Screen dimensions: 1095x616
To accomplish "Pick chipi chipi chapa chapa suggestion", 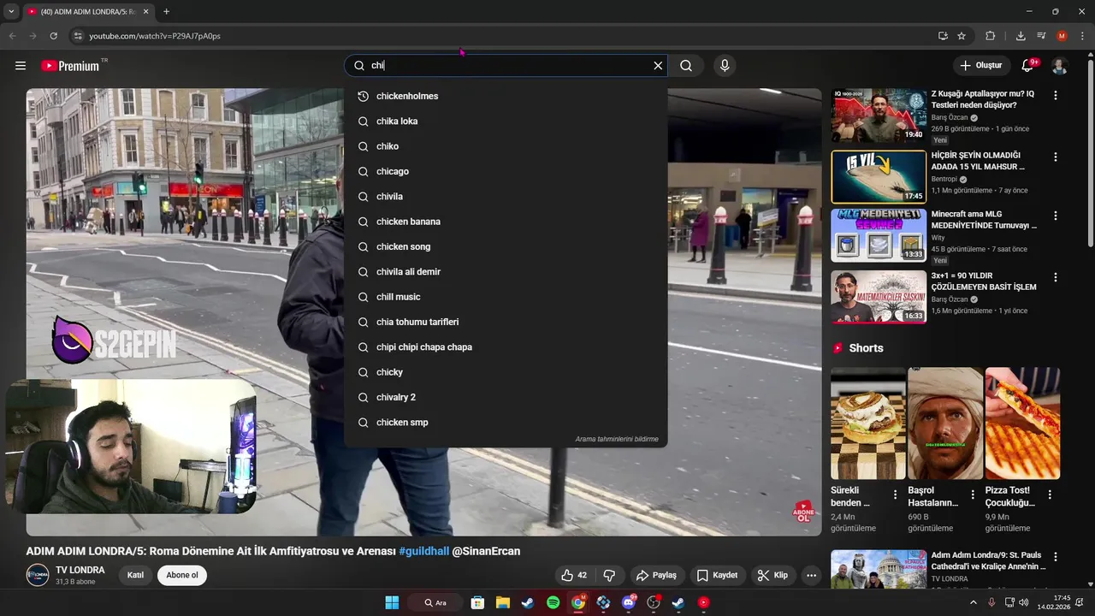I will pyautogui.click(x=506, y=347).
